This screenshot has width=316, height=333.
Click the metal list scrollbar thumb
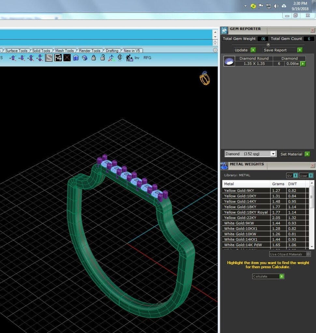click(312, 197)
